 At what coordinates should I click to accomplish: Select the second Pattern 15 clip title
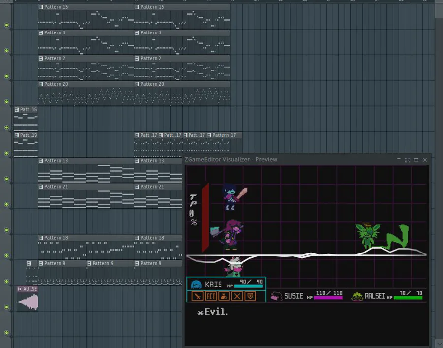152,7
